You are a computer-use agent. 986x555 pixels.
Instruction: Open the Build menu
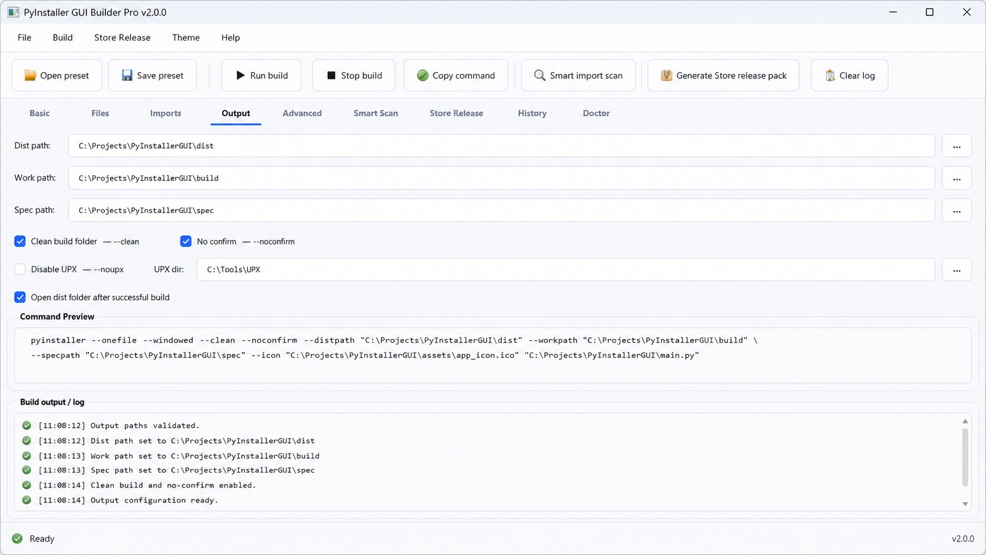pos(63,38)
